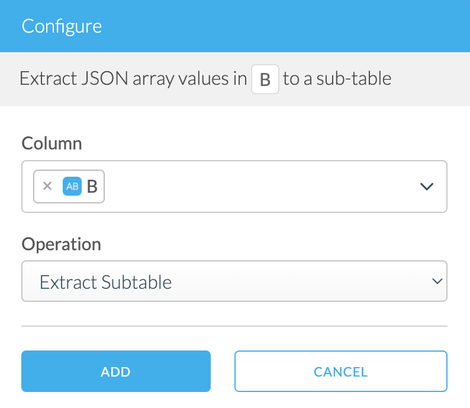Screen dimensions: 470x408
Task: Expand the Column dropdown chevron
Action: [x=427, y=186]
